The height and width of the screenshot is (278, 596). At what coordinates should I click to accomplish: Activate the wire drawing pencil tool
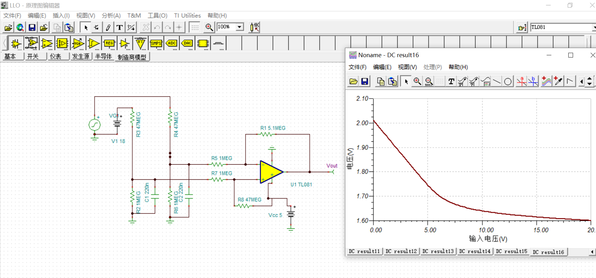[x=108, y=28]
